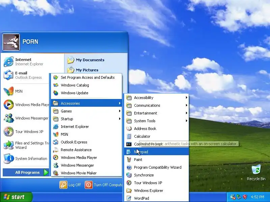Open Synchronize
Image resolution: width=270 pixels, height=202 pixels.
click(x=156, y=175)
